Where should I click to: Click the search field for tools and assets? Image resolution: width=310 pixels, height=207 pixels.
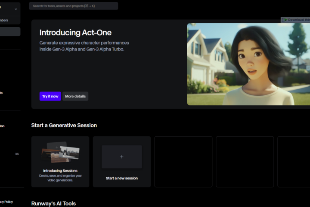click(x=73, y=6)
